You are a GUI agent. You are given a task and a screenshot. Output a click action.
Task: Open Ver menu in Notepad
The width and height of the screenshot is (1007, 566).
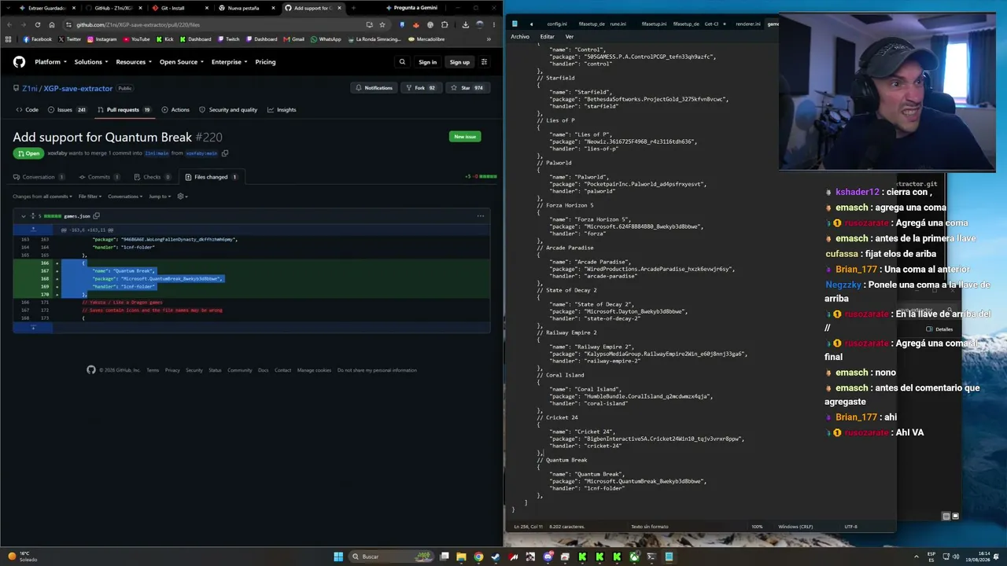click(x=570, y=37)
